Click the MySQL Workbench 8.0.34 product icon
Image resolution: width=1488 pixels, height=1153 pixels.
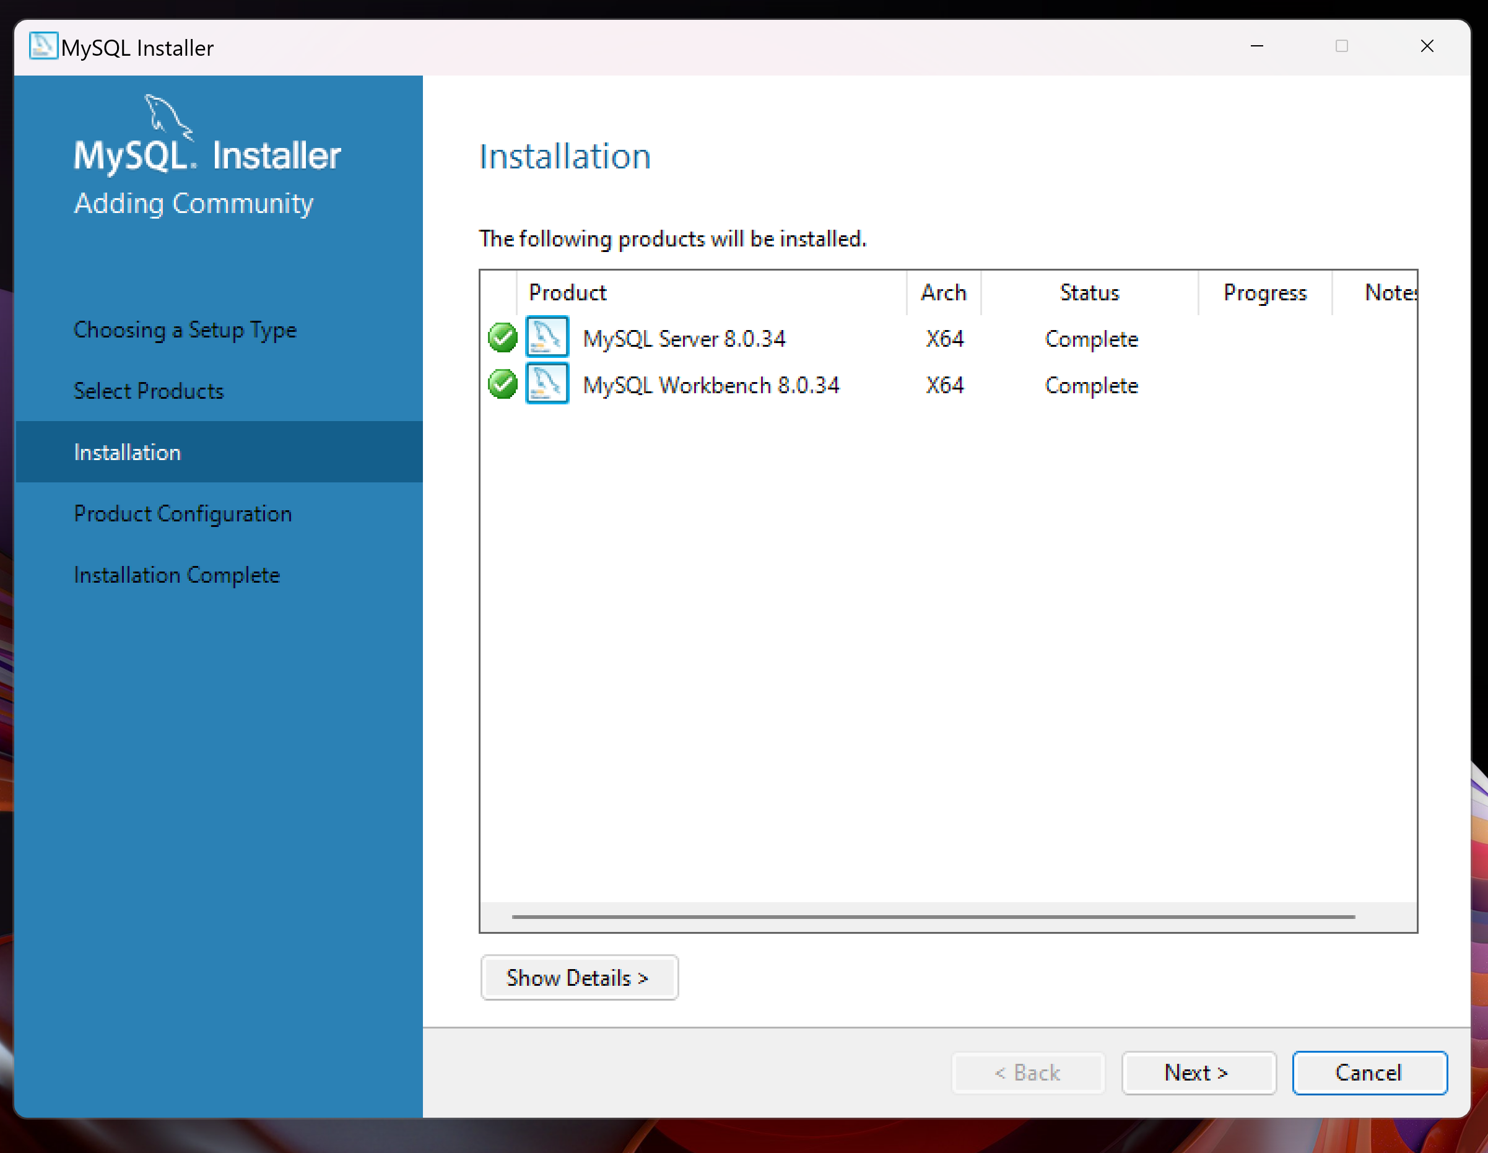pyautogui.click(x=547, y=384)
